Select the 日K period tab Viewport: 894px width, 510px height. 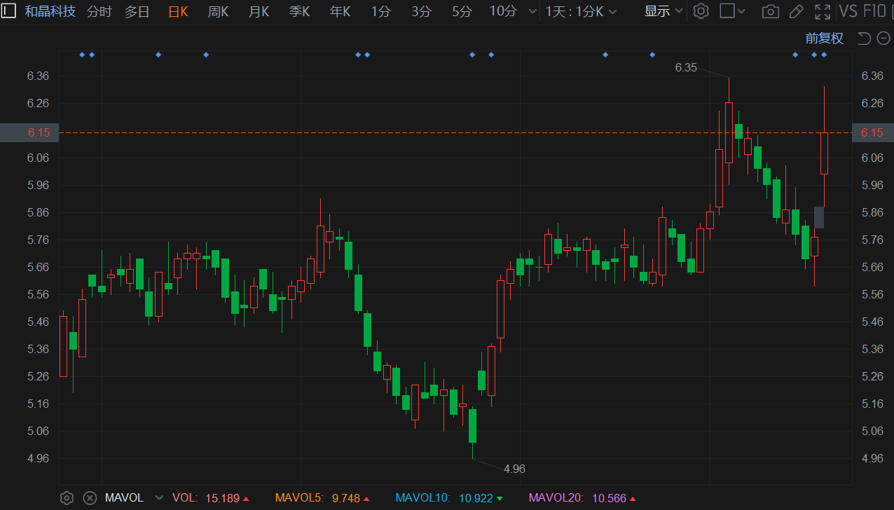(x=178, y=11)
